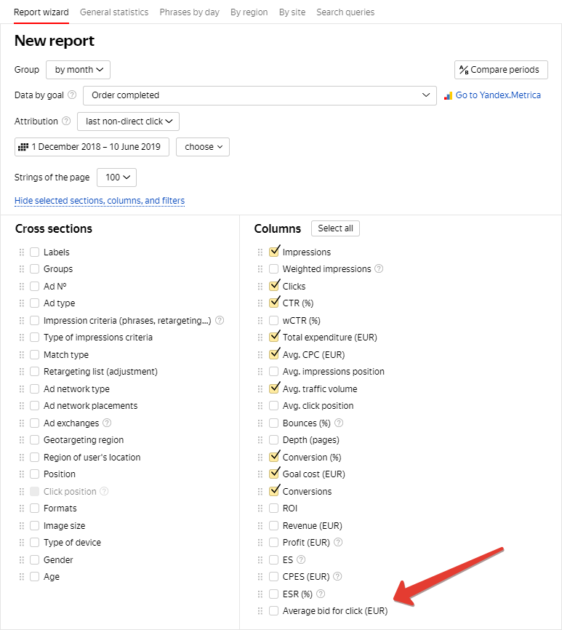Open the Search queries tab

[345, 12]
